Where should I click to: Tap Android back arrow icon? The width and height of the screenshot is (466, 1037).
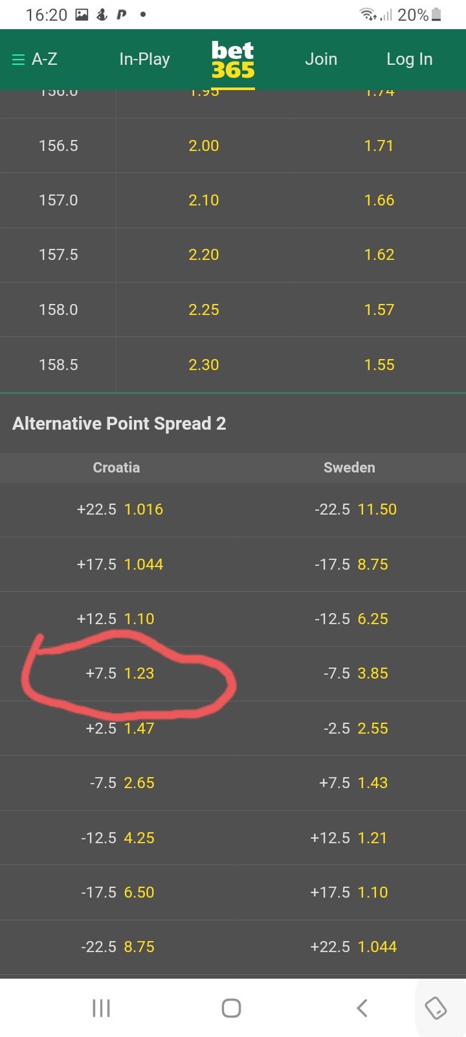(362, 1008)
